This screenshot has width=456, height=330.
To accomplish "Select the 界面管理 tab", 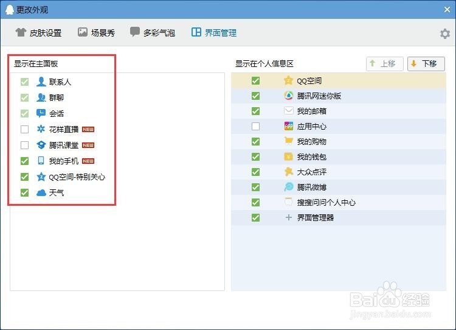I will click(214, 33).
